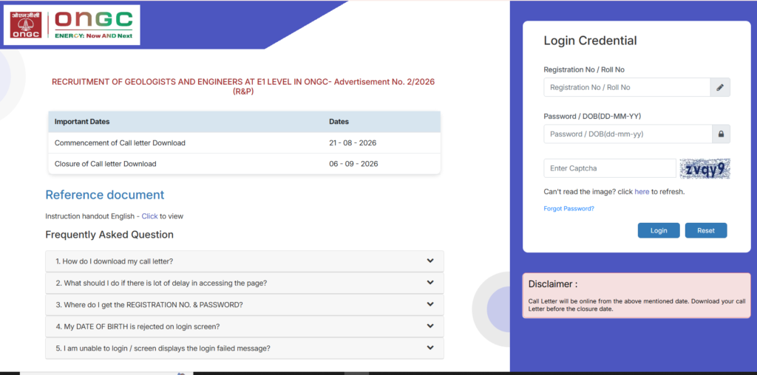
Task: Focus the Registration No / Roll No field
Action: pos(627,87)
